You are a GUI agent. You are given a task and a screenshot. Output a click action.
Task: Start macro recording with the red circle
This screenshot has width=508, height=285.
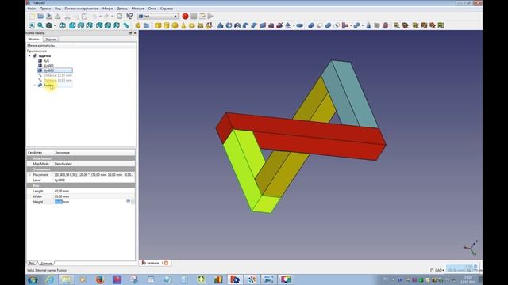pyautogui.click(x=185, y=16)
